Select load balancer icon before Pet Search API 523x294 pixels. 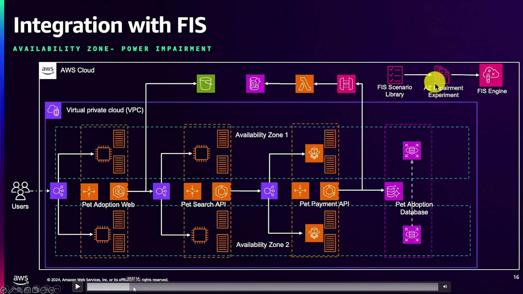coord(161,191)
